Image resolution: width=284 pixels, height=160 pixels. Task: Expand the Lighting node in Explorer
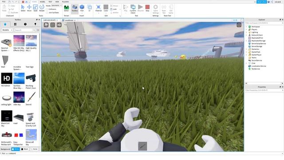click(x=246, y=32)
